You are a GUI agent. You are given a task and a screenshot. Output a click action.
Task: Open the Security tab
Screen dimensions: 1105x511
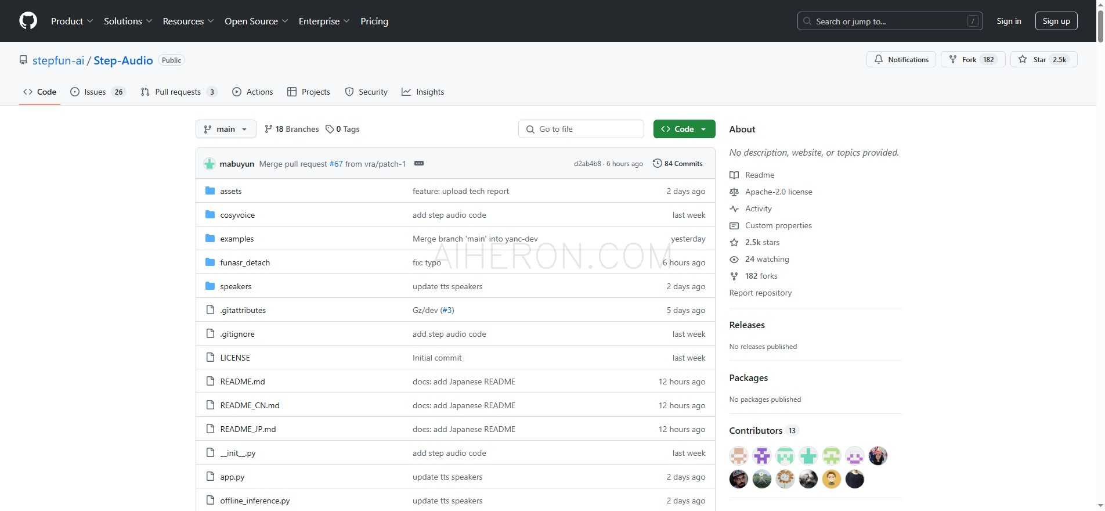point(366,92)
